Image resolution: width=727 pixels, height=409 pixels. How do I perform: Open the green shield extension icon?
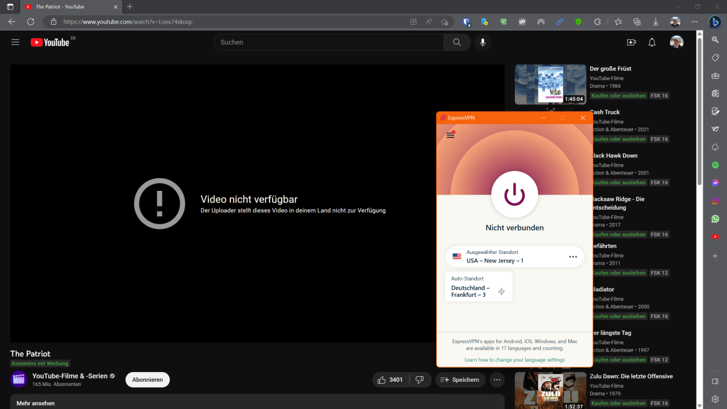tap(579, 21)
